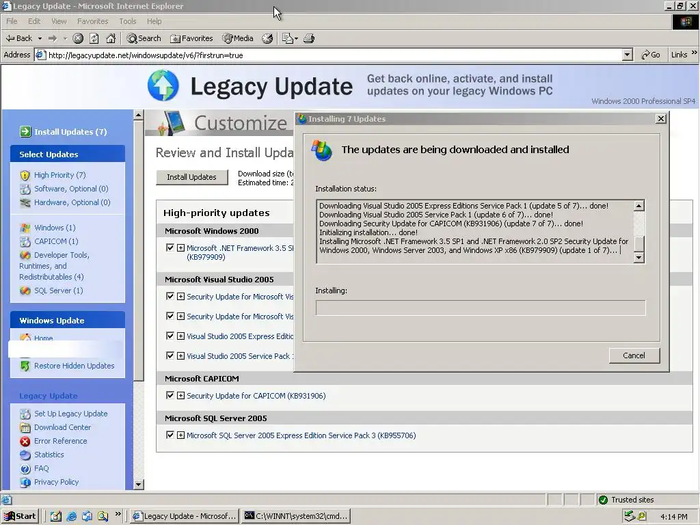The height and width of the screenshot is (525, 700).
Task: Click the History toolbar icon
Action: (267, 38)
